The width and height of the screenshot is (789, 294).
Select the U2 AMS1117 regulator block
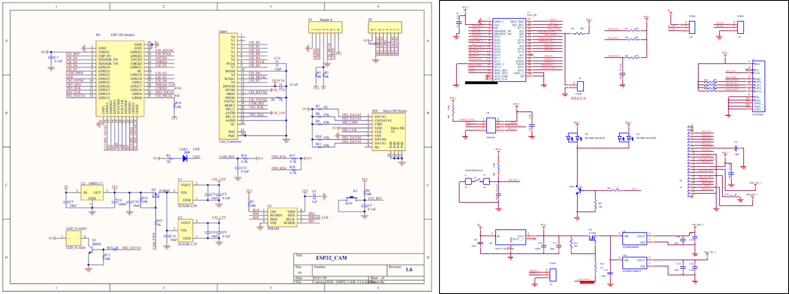(x=92, y=193)
